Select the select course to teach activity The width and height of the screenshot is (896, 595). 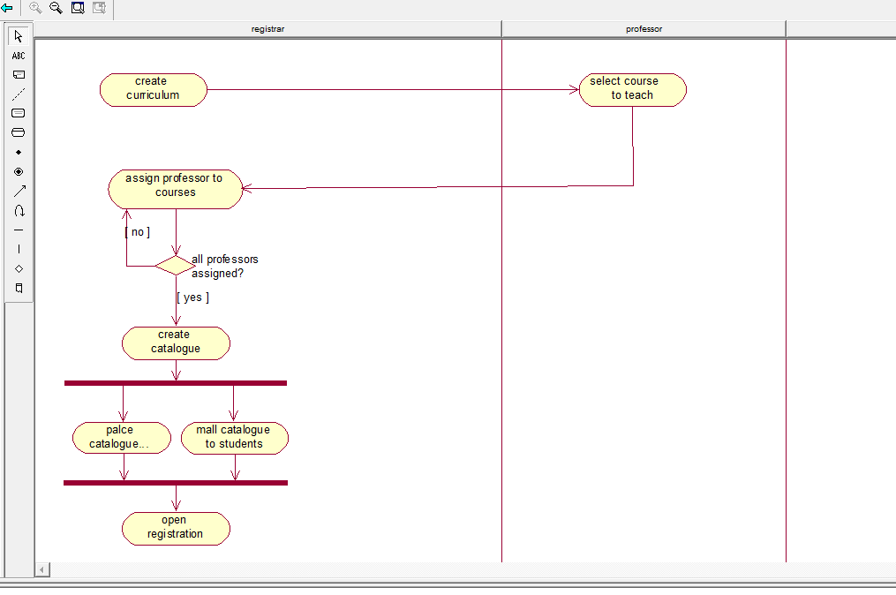pyautogui.click(x=633, y=90)
